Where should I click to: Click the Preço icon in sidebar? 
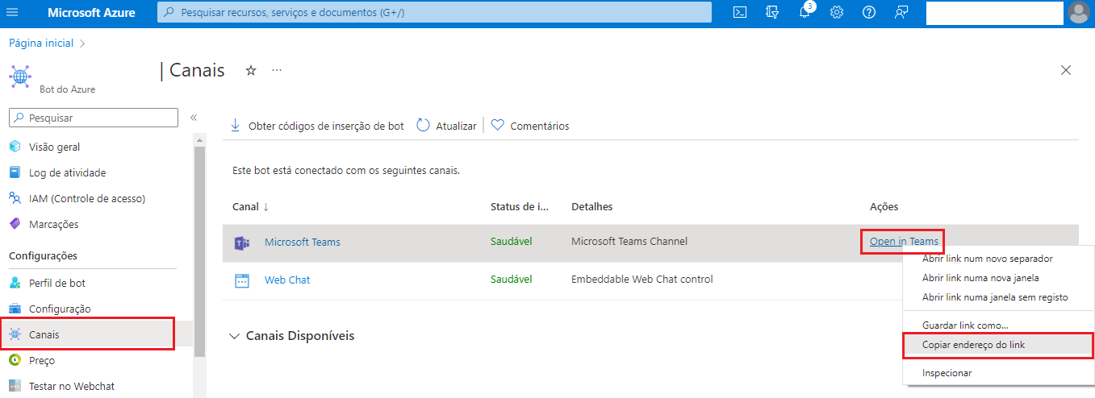coord(15,360)
